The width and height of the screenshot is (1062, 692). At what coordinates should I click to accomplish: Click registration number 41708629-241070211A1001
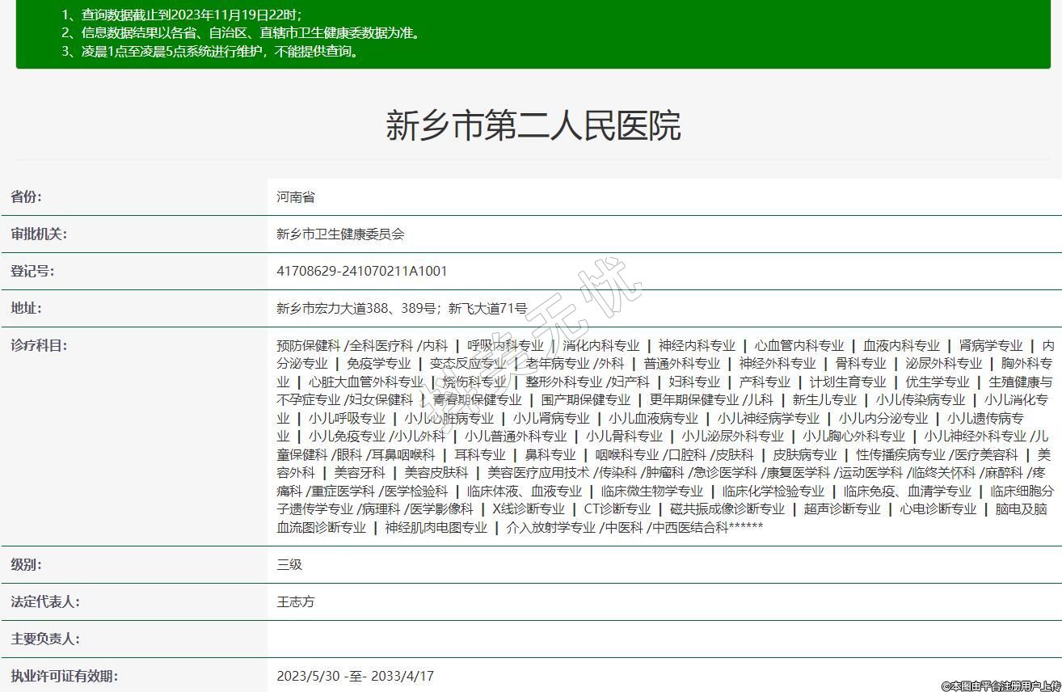pyautogui.click(x=361, y=271)
